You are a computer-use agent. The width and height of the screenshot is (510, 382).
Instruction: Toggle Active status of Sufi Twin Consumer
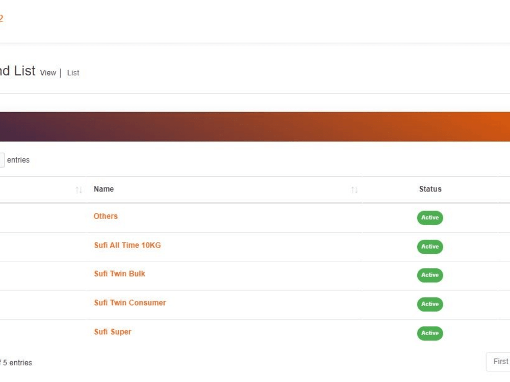(430, 304)
